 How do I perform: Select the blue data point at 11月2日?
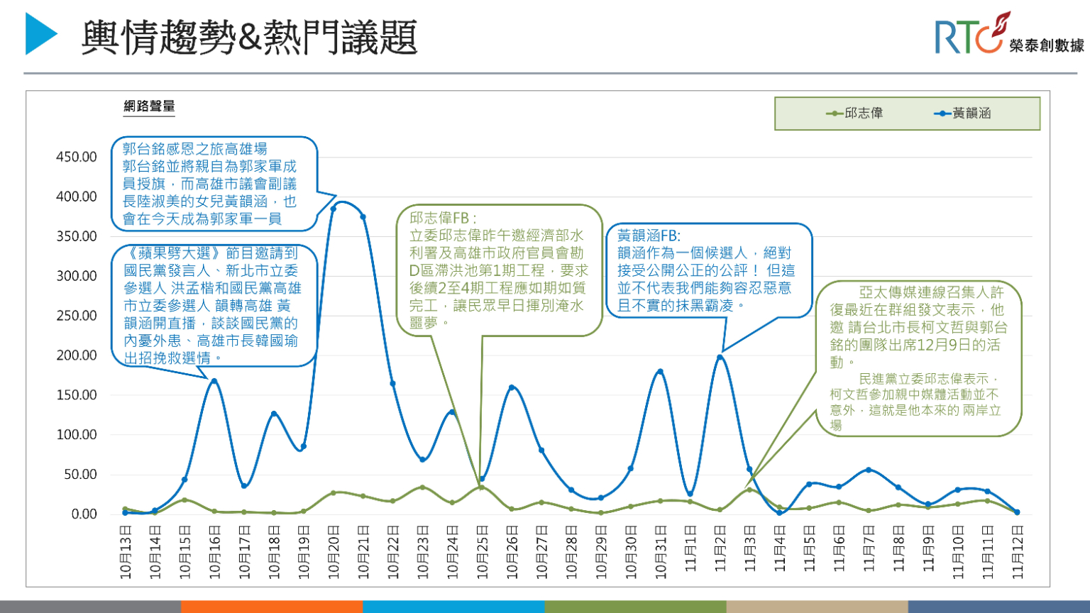720,357
